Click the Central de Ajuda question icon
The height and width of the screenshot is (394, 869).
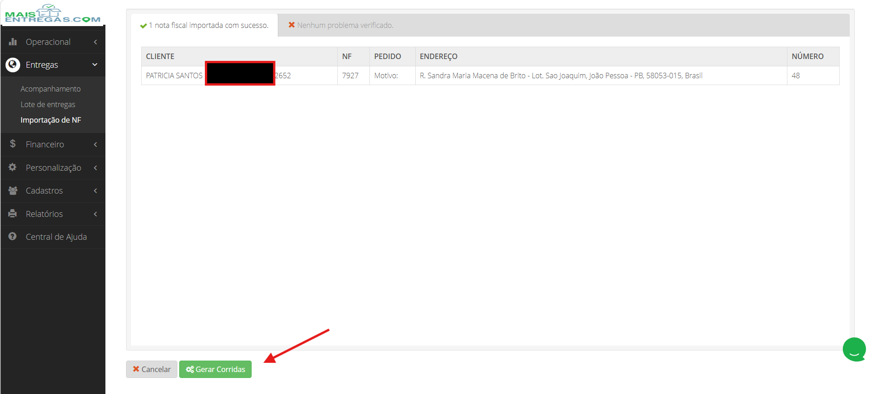click(x=13, y=237)
